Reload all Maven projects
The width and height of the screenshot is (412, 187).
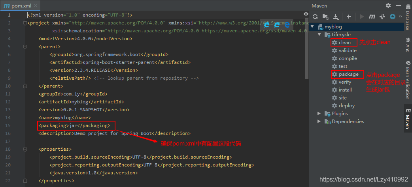coord(315,17)
